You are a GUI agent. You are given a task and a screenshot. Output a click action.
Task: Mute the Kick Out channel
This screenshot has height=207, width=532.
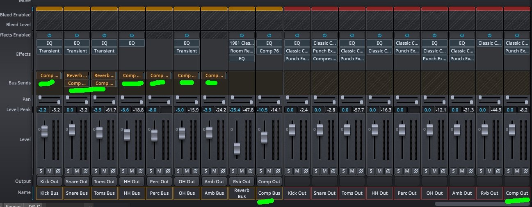297,171
